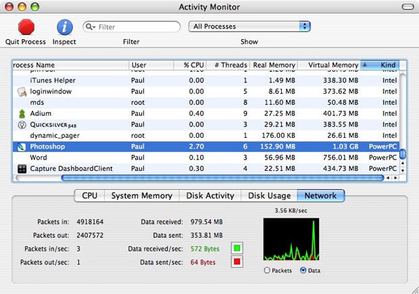Click the window resize grip icon
This screenshot has width=419, height=294.
(415, 290)
